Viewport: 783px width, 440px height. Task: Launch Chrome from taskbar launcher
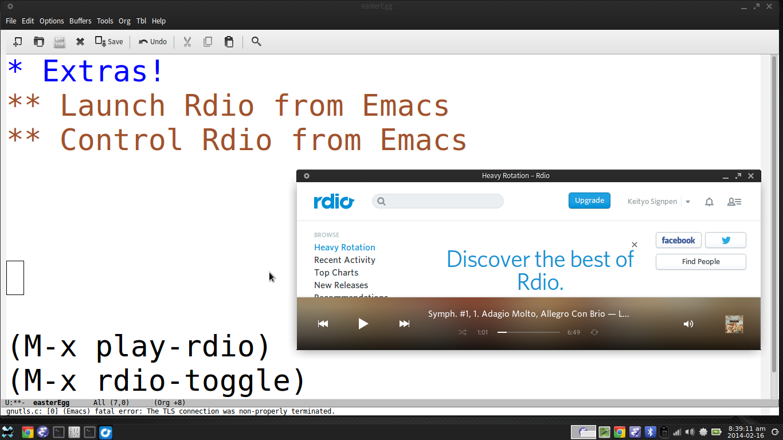[27, 432]
